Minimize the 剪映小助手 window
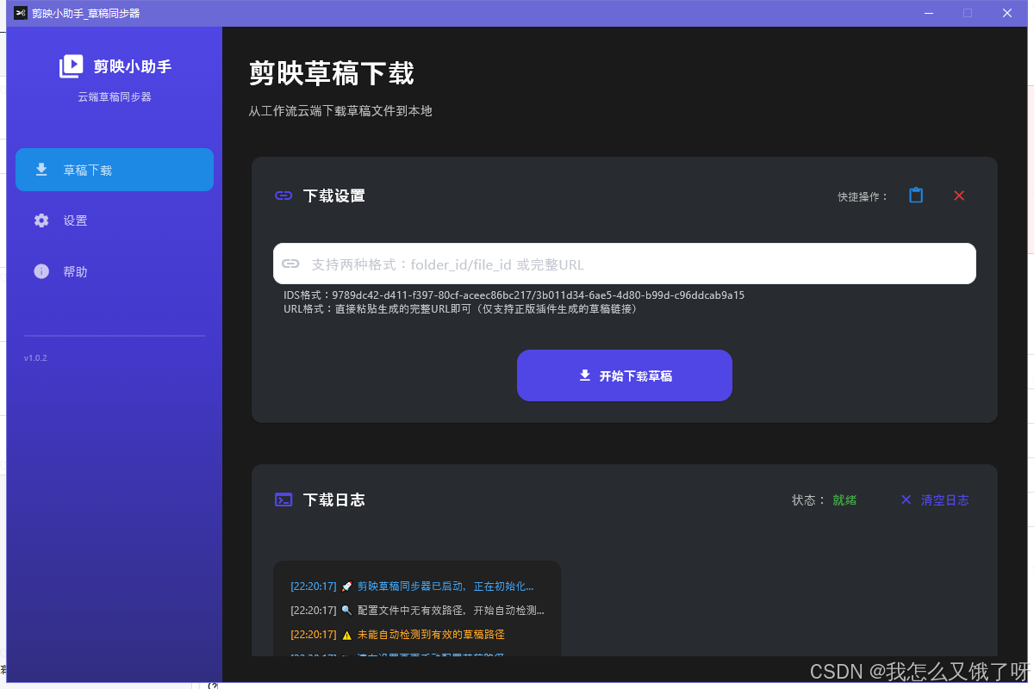The height and width of the screenshot is (689, 1034). point(928,13)
